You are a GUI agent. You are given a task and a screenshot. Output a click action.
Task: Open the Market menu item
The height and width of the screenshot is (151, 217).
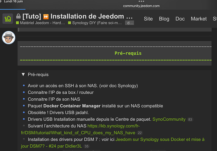pyautogui.click(x=198, y=19)
